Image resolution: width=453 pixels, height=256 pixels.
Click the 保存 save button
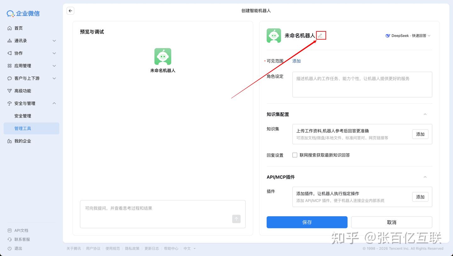tap(307, 222)
